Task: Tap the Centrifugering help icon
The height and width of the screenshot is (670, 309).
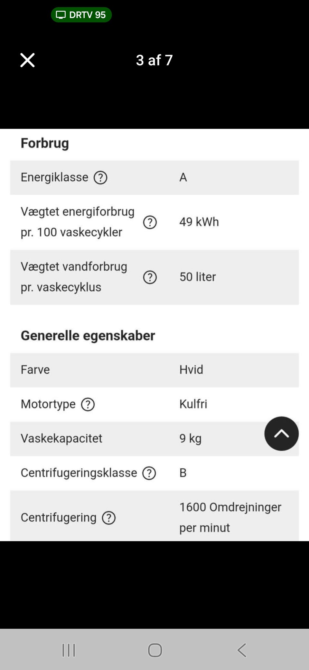Action: click(x=109, y=518)
